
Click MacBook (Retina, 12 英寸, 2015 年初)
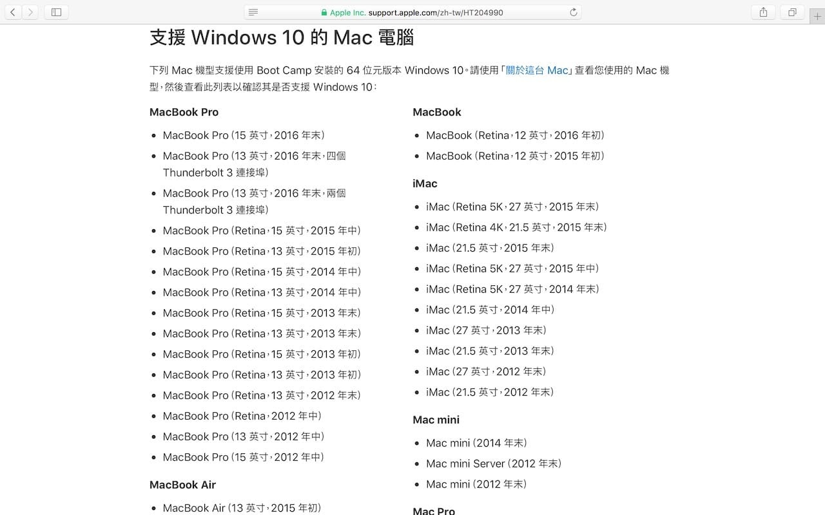(x=515, y=156)
